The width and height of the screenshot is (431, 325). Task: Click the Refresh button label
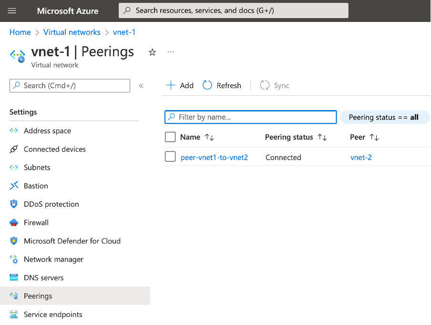pyautogui.click(x=229, y=85)
